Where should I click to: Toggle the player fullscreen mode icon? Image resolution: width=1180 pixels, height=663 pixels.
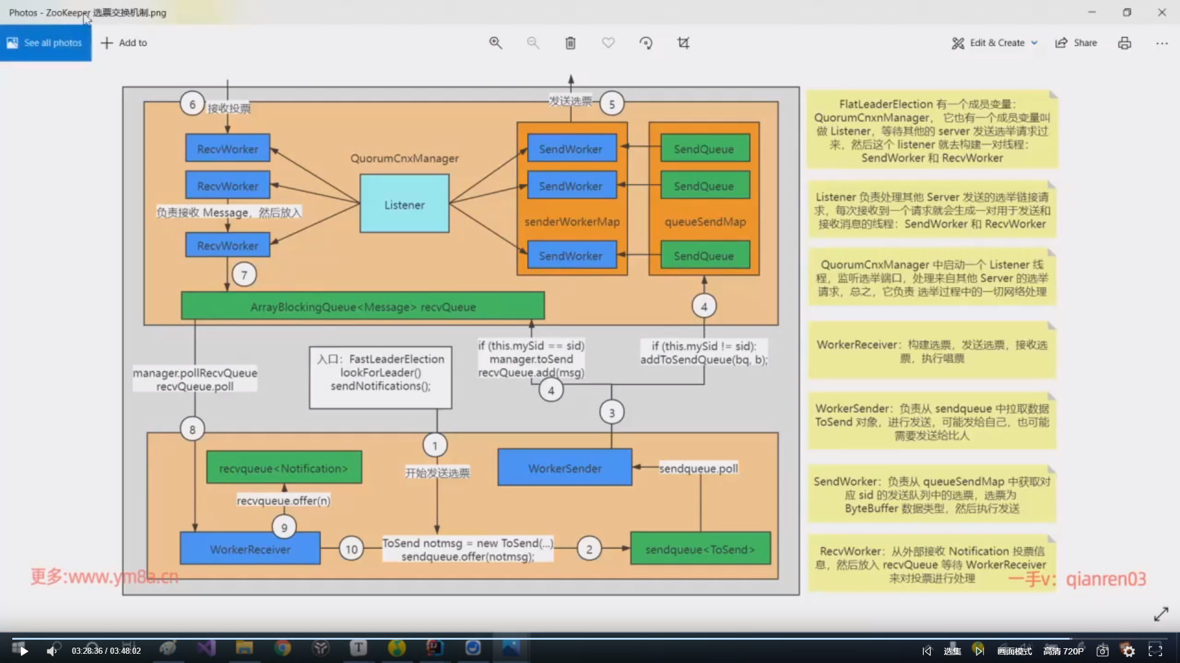click(x=1155, y=651)
